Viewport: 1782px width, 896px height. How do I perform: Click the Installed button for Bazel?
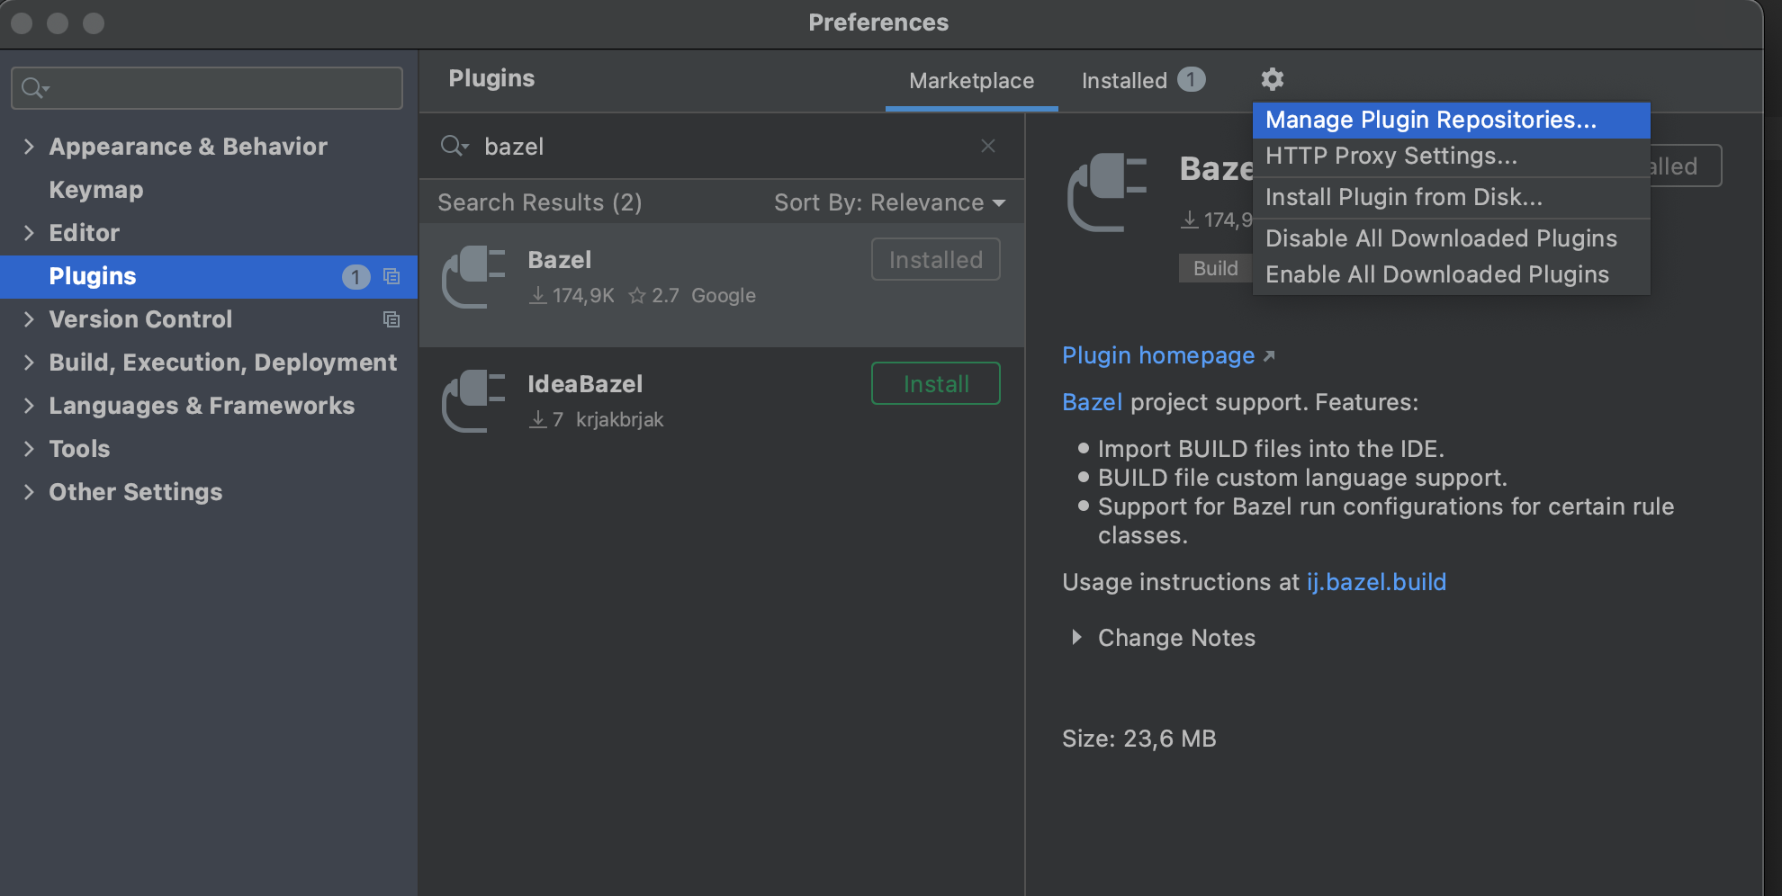click(x=936, y=260)
